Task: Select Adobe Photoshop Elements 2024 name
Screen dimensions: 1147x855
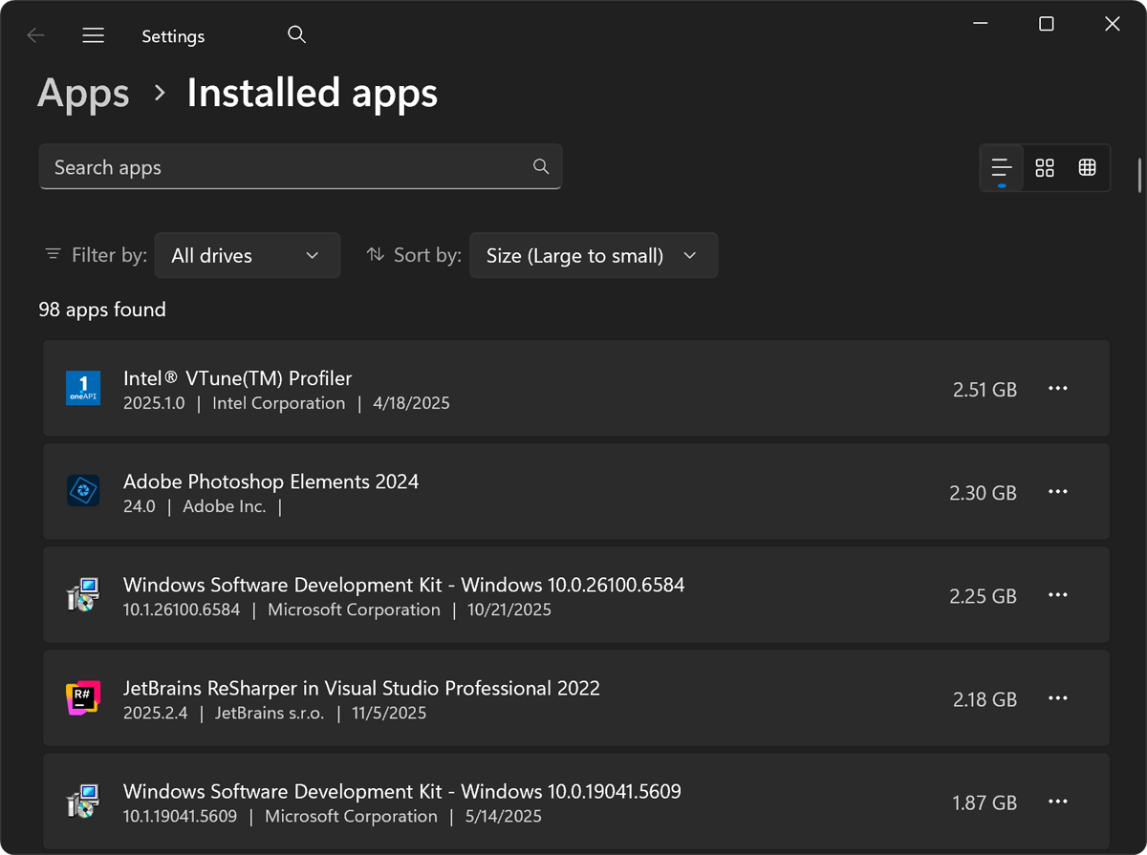Action: coord(271,481)
